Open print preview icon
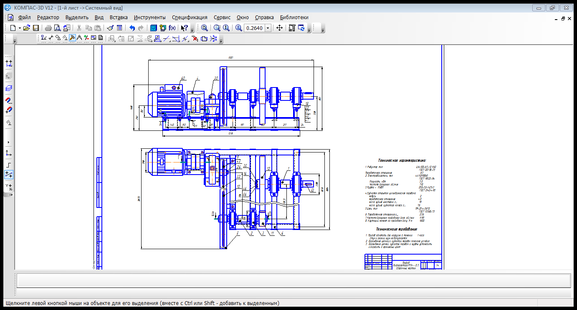The image size is (577, 310). tap(58, 28)
